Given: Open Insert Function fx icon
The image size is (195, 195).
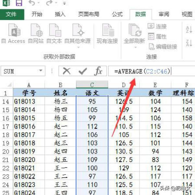Looking at the screenshot, I should [98, 71].
